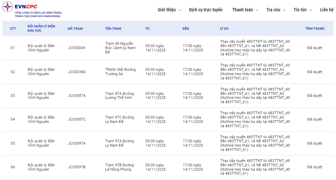Expand the Tra cứu menu

coord(276,10)
